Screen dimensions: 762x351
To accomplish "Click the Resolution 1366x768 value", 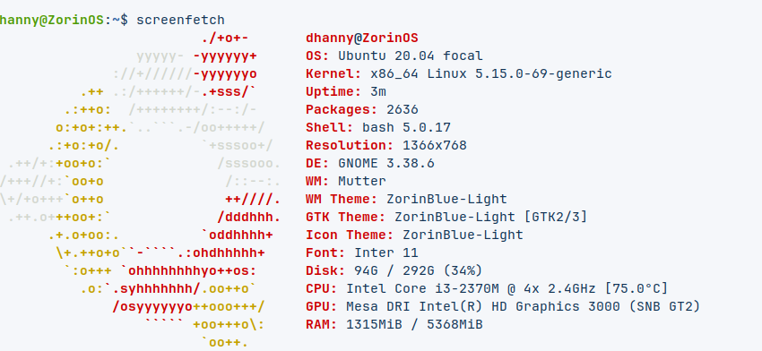I will [435, 145].
